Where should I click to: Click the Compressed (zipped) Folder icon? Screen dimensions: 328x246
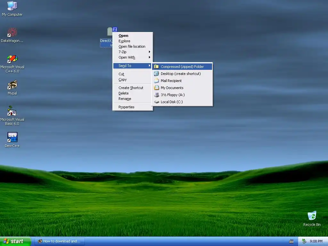pos(156,67)
